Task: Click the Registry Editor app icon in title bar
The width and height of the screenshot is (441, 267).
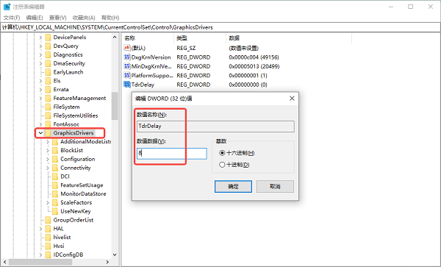Action: 7,7
